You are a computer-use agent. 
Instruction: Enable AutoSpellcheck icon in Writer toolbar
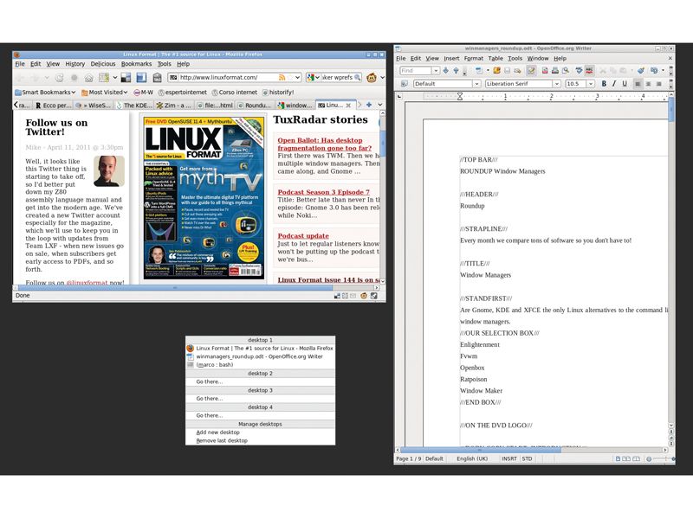(588, 69)
